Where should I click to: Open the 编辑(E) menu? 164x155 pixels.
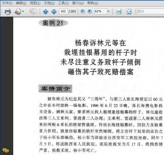21,3
